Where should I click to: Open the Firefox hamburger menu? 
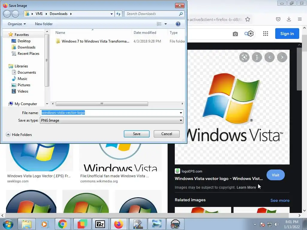point(300,19)
